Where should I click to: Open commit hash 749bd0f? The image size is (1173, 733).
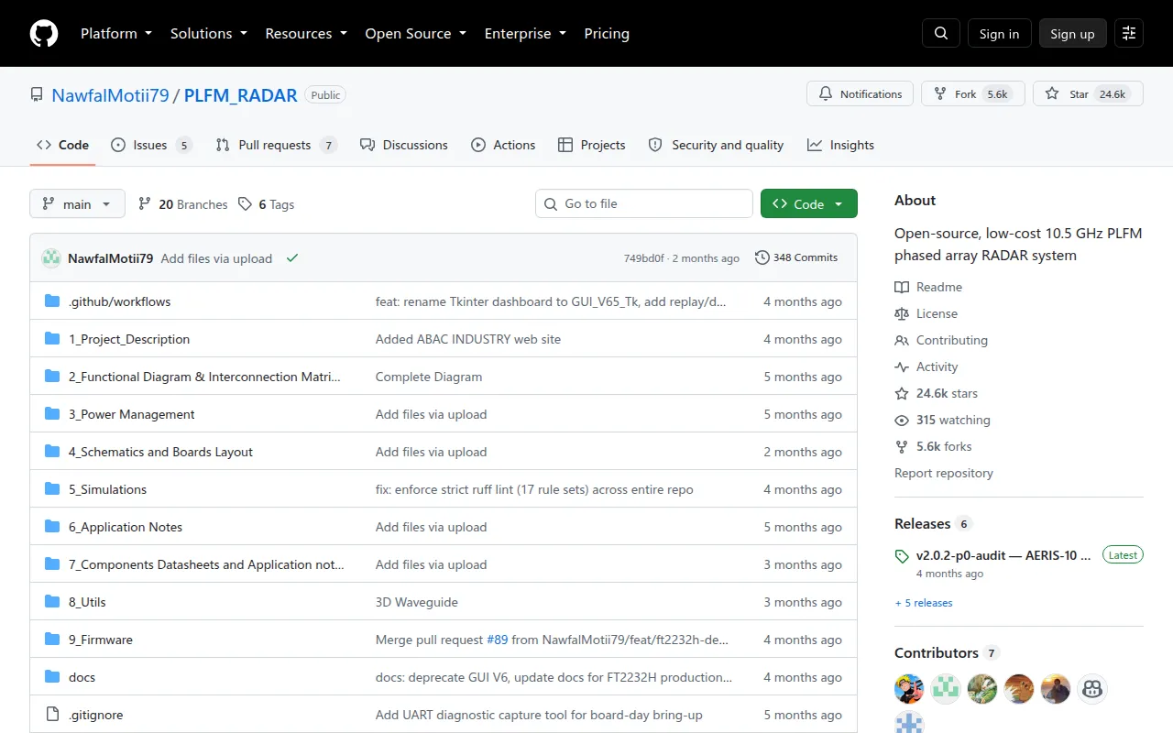tap(643, 258)
